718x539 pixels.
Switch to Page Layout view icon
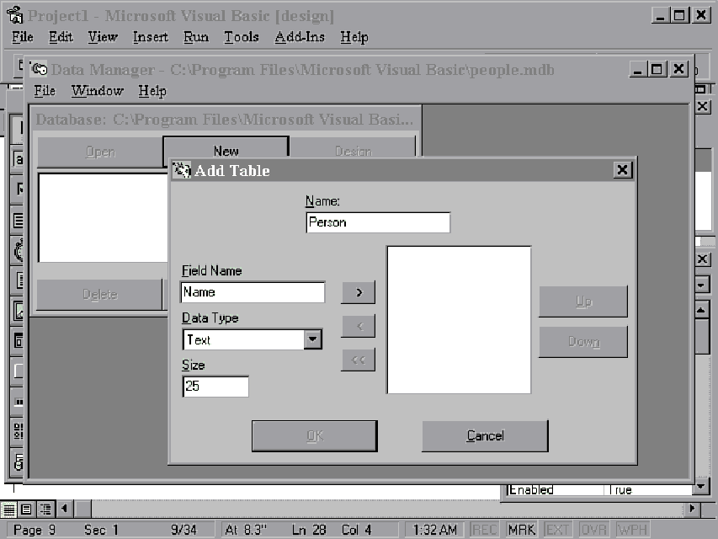(27, 509)
